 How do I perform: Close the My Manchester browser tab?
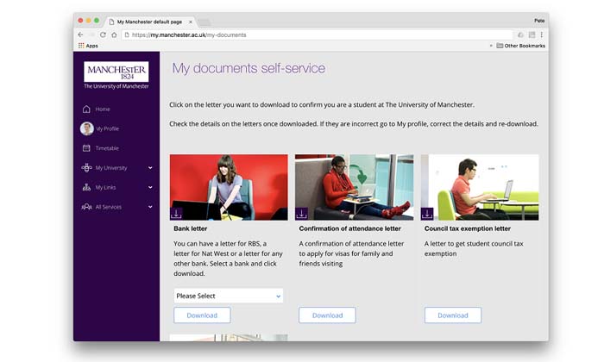click(191, 22)
